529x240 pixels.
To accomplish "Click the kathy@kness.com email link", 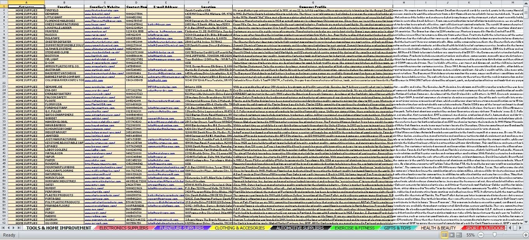I will tap(158, 24).
